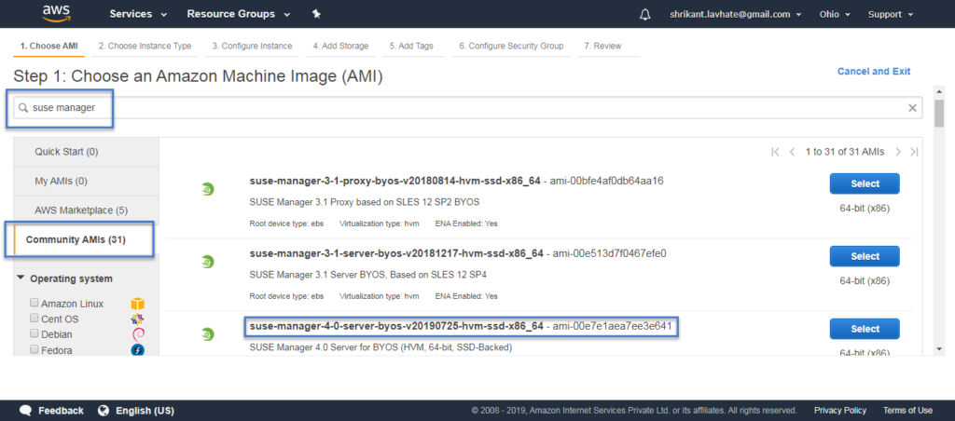The width and height of the screenshot is (955, 421).
Task: Open the Support dropdown
Action: click(x=891, y=15)
